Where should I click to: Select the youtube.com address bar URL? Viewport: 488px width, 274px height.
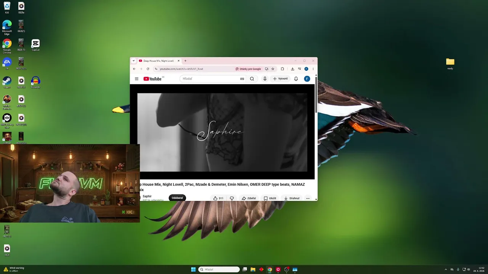pyautogui.click(x=181, y=69)
